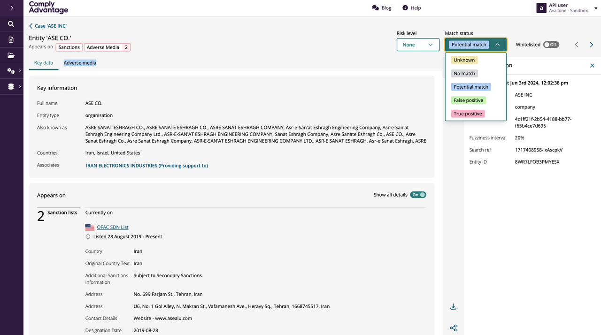Select Potential match in the list
Image resolution: width=601 pixels, height=335 pixels.
coord(471,87)
